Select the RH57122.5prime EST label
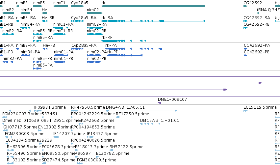The image size is (280, 165). coord(126,147)
